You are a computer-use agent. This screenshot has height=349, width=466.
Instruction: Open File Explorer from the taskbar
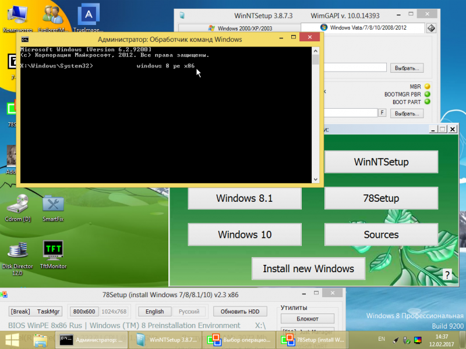(x=40, y=340)
